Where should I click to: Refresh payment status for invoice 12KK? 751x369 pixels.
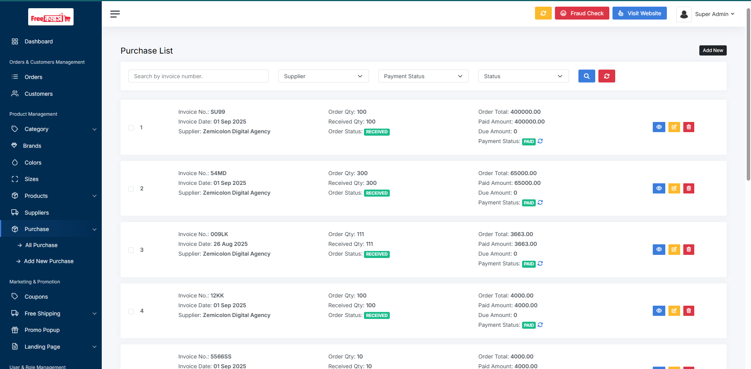click(540, 325)
